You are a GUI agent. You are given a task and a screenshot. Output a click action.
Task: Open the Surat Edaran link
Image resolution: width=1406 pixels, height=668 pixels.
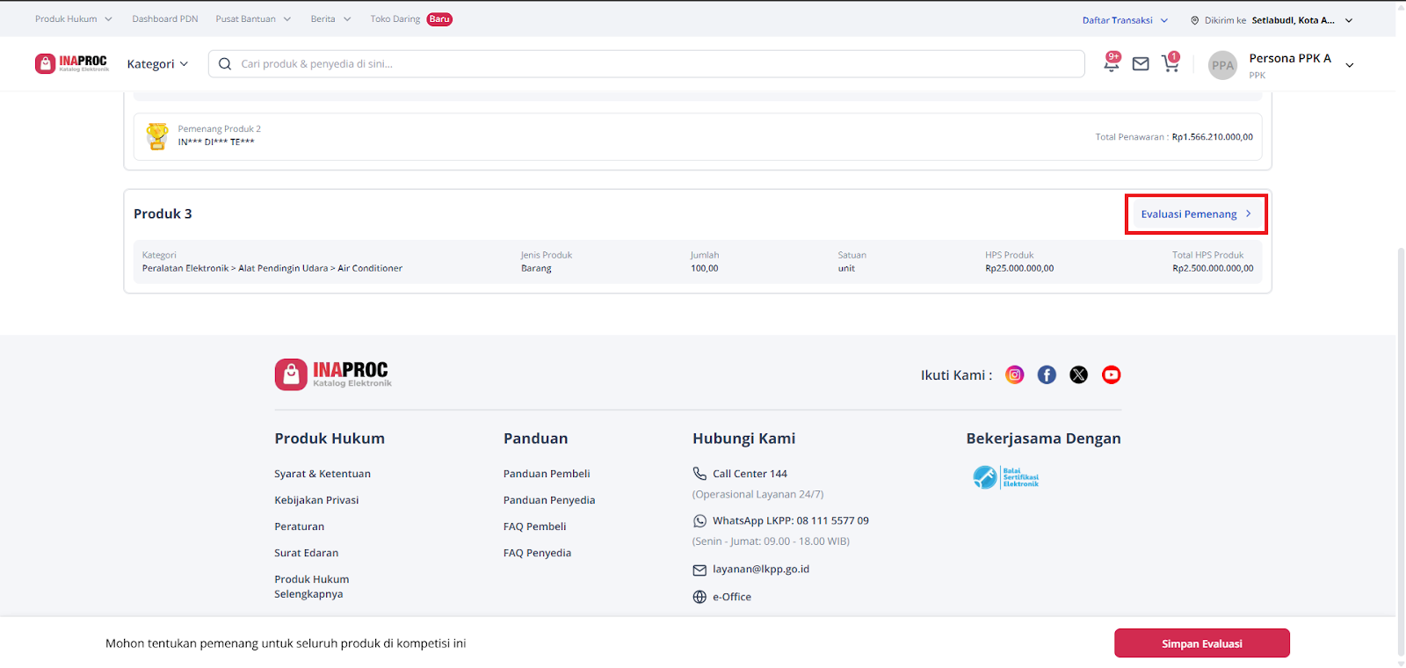[x=306, y=553]
